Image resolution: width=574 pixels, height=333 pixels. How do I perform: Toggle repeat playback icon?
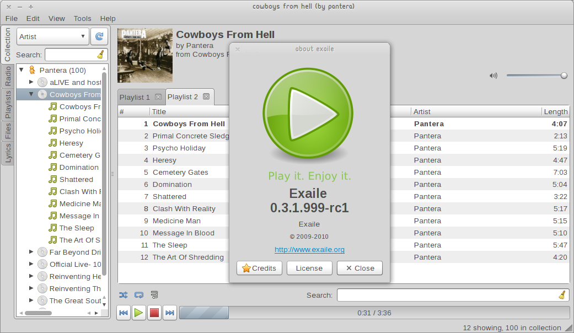pos(139,295)
